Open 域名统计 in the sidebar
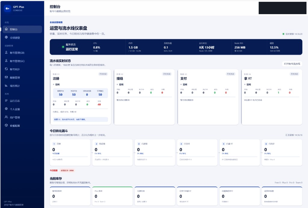The height and width of the screenshot is (208, 308). click(x=22, y=86)
